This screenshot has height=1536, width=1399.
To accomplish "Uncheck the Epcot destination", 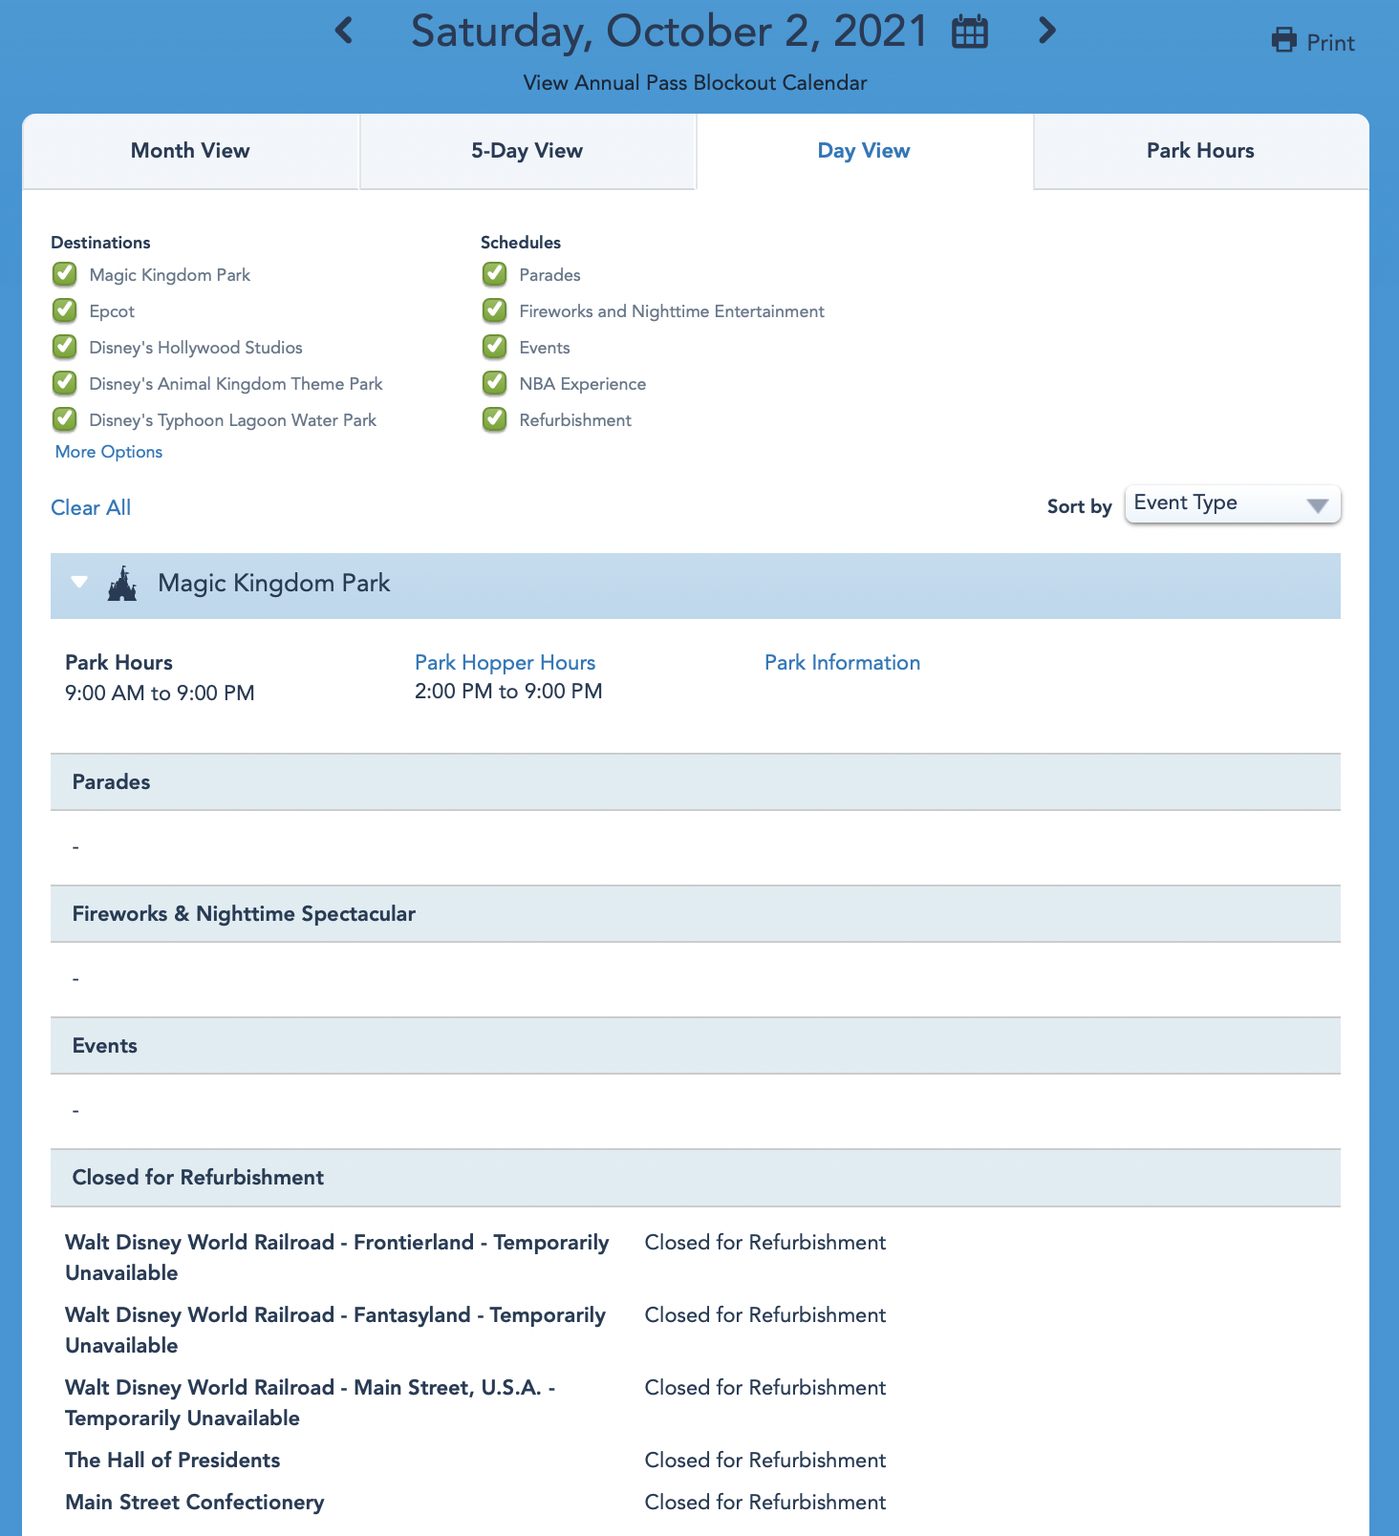I will (x=65, y=311).
